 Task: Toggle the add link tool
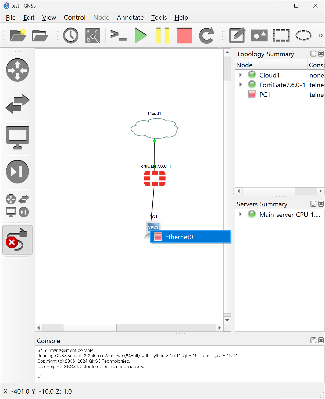tap(17, 240)
